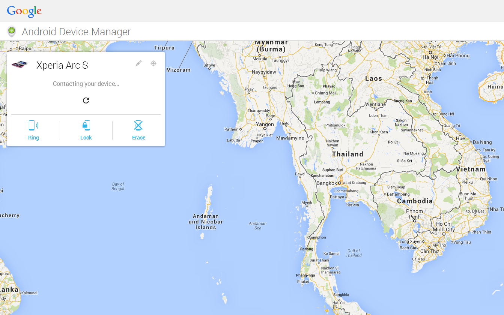This screenshot has height=315, width=504.
Task: Click Myanmar (Burma) label on map
Action: click(x=271, y=46)
